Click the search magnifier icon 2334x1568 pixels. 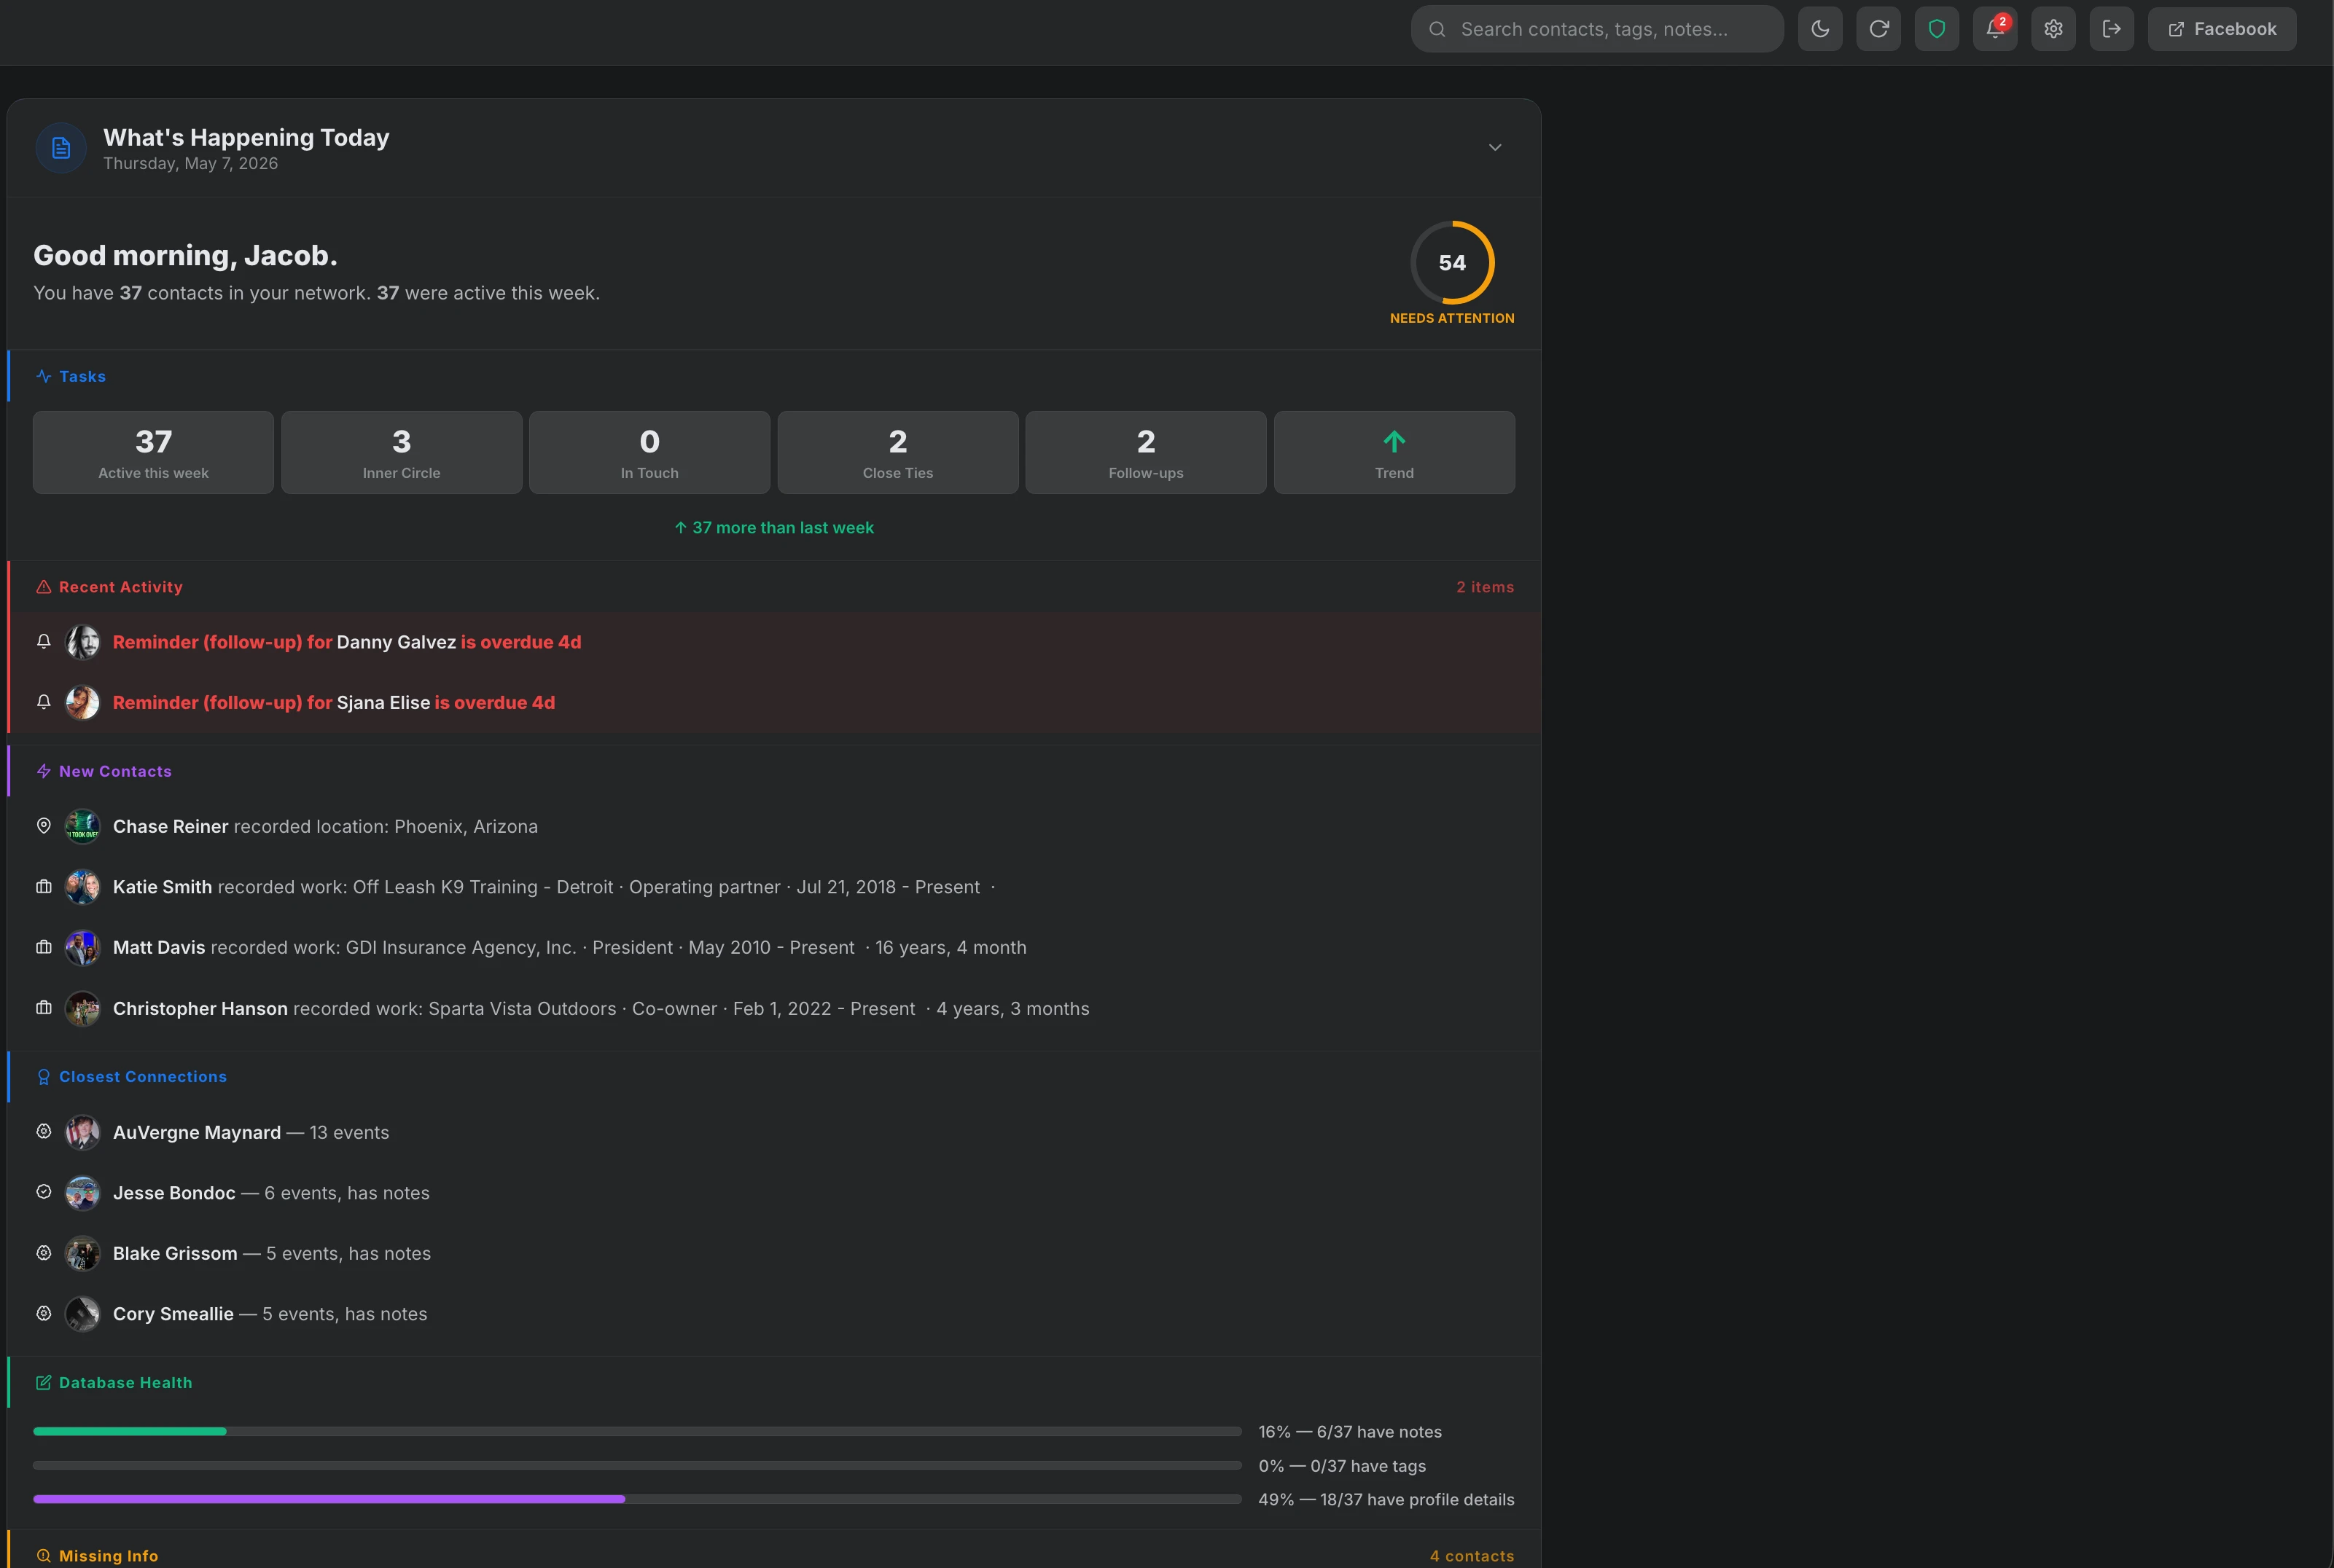click(1437, 29)
